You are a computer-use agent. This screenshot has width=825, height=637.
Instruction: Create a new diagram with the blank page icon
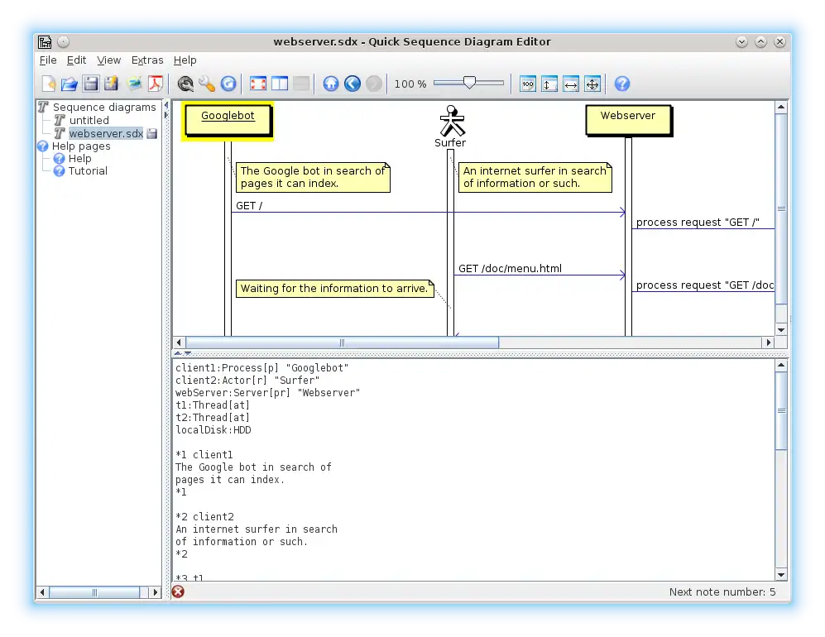(48, 84)
